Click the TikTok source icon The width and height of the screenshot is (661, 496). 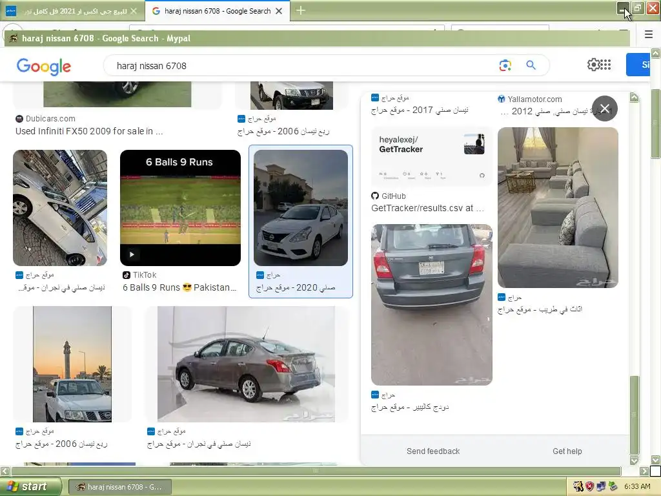click(126, 275)
